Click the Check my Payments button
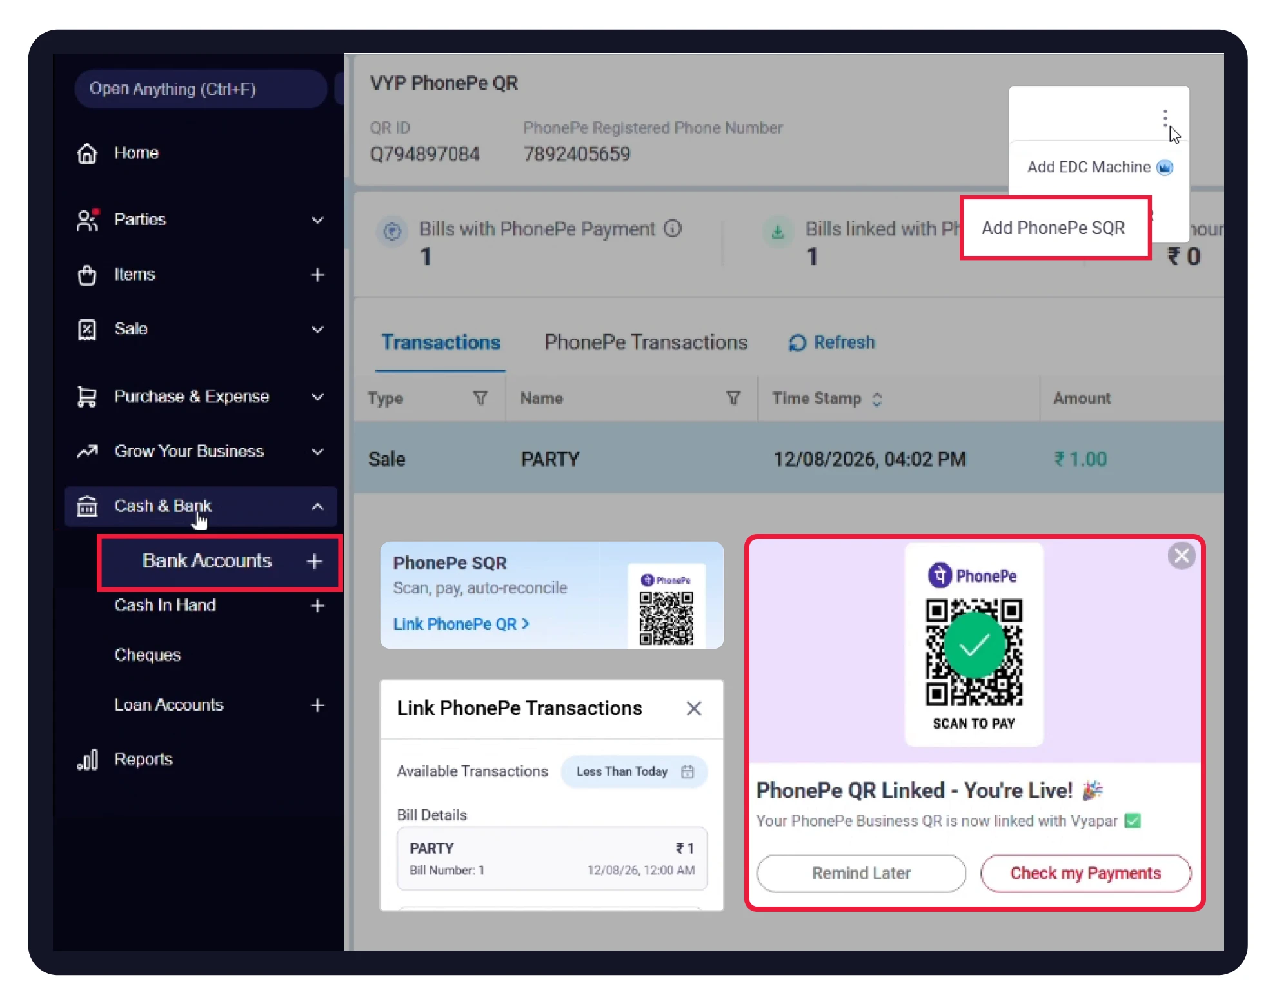 tap(1085, 873)
